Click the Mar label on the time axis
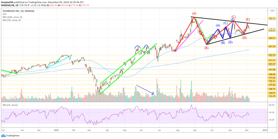The height and width of the screenshot is (139, 278). (x=89, y=130)
